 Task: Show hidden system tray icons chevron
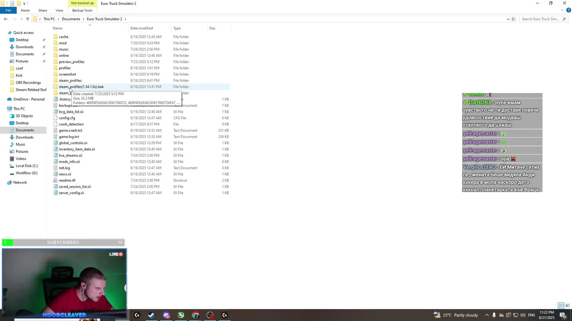[x=487, y=315]
